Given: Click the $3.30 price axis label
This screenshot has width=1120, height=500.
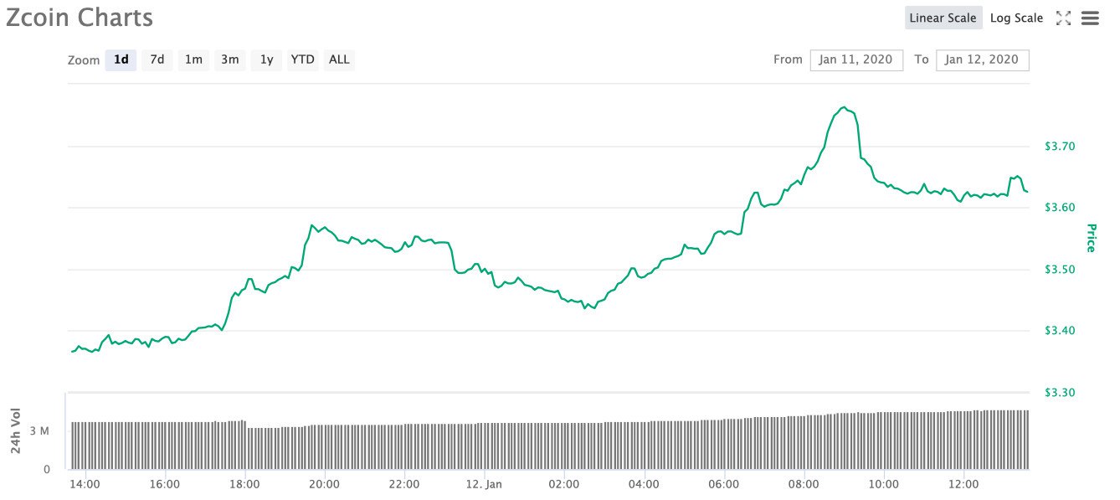Looking at the screenshot, I should tap(1059, 392).
